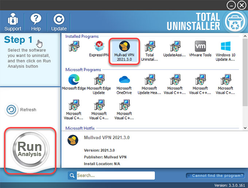Click the Update toolbar button
Viewport: 248px width, 188px height.
(59, 22)
